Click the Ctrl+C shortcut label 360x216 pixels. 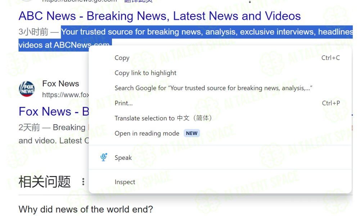click(x=330, y=58)
